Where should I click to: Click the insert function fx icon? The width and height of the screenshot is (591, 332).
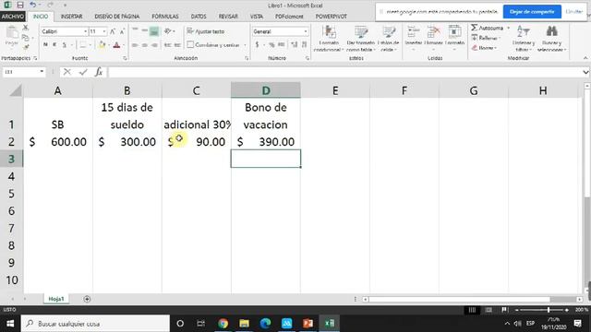pos(99,72)
